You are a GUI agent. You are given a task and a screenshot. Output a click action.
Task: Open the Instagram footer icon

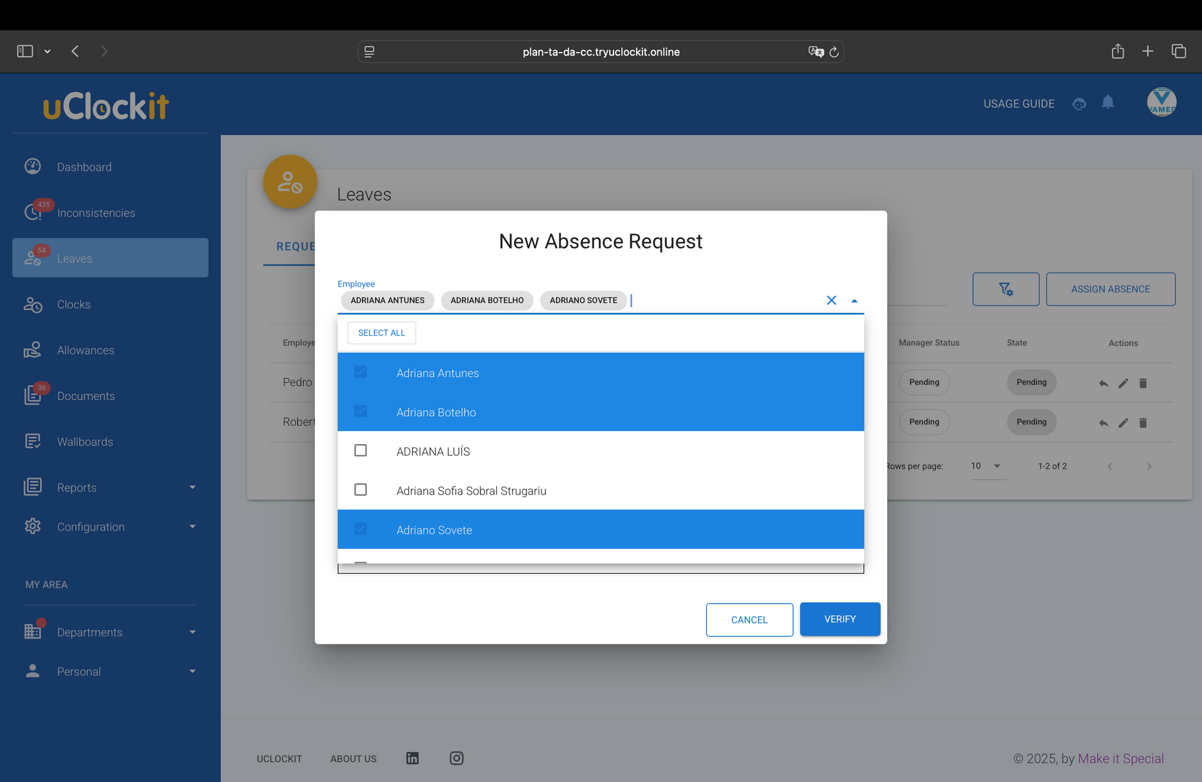click(x=456, y=758)
